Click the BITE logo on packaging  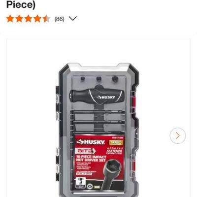[85, 151]
